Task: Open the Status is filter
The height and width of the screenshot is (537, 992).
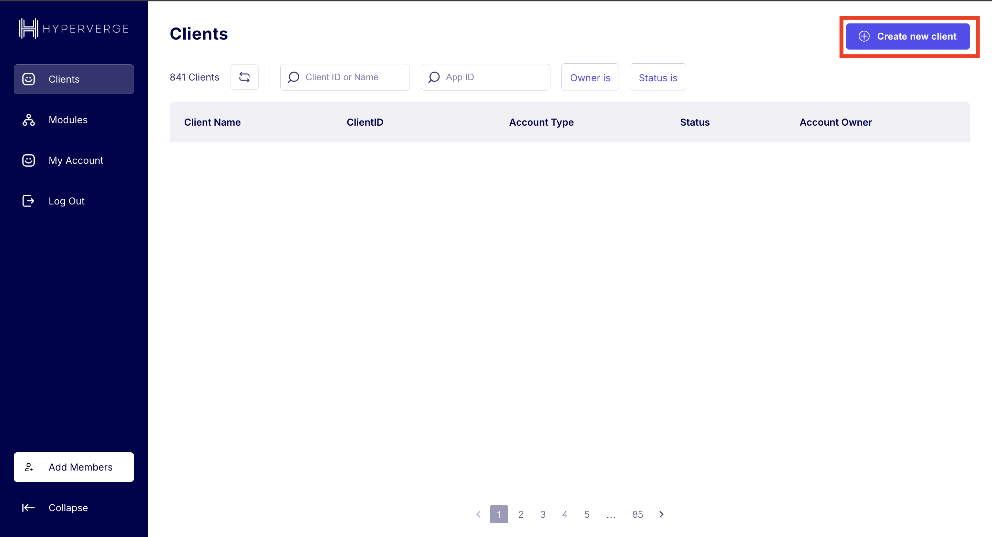Action: coord(657,77)
